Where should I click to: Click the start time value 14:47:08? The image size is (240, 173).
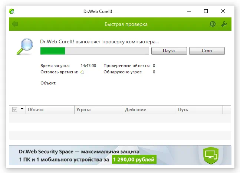[88, 66]
